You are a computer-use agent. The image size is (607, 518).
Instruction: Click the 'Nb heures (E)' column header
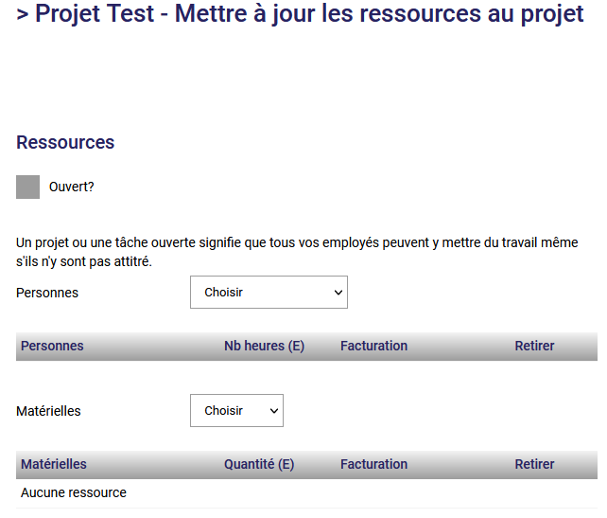click(x=264, y=346)
